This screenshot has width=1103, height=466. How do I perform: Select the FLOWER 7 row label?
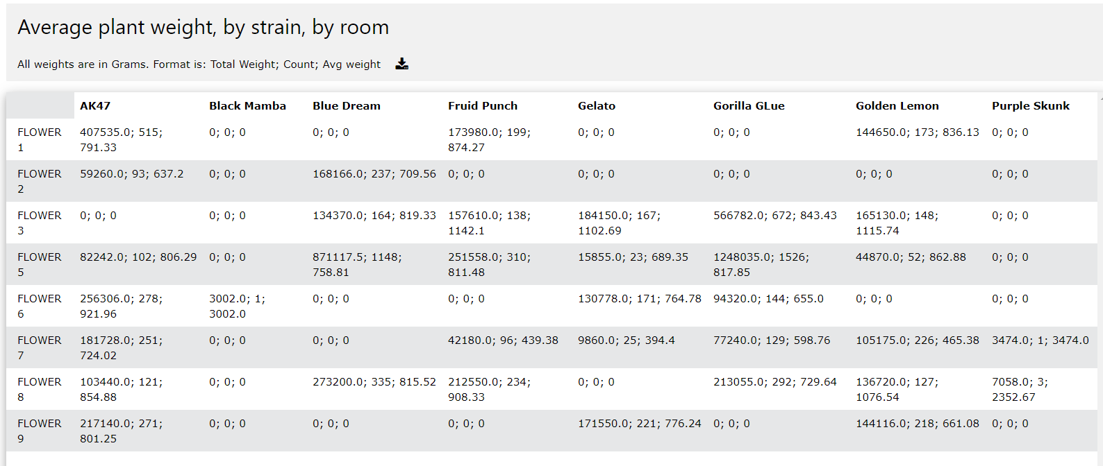coord(39,347)
